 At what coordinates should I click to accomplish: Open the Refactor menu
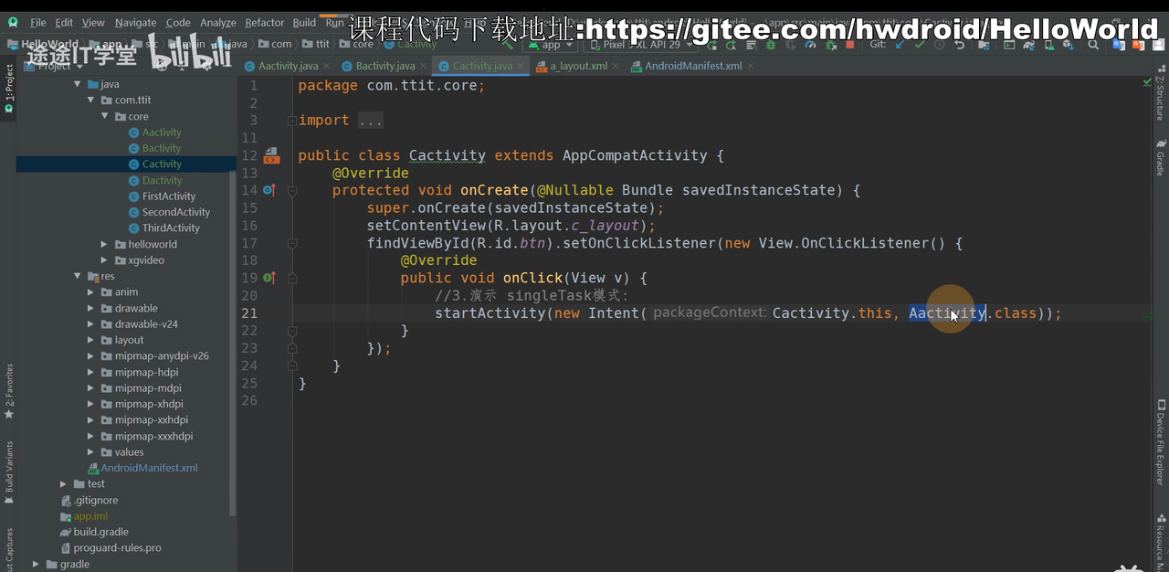pyautogui.click(x=265, y=22)
